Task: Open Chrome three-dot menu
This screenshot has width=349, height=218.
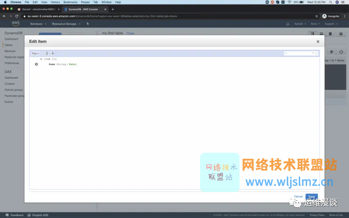Action: tap(344, 16)
